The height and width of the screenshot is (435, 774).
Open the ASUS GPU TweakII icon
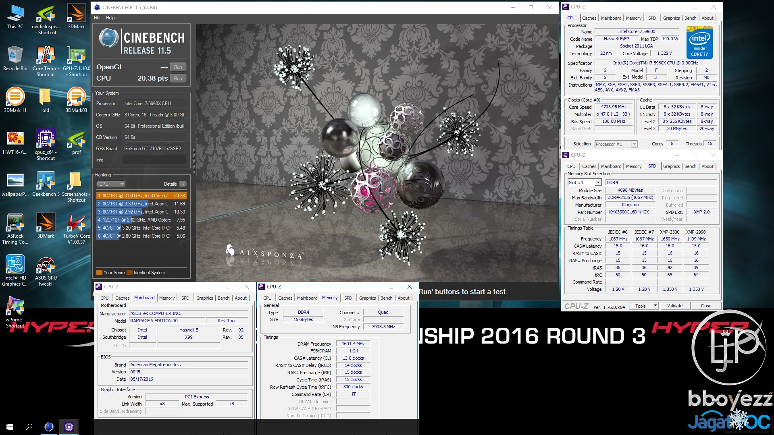(46, 271)
